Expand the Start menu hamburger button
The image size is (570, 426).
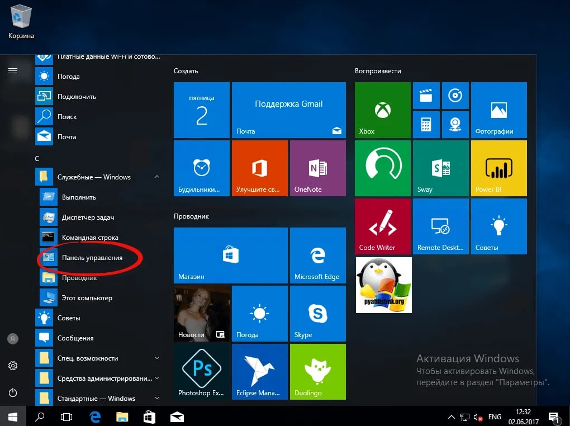[13, 70]
